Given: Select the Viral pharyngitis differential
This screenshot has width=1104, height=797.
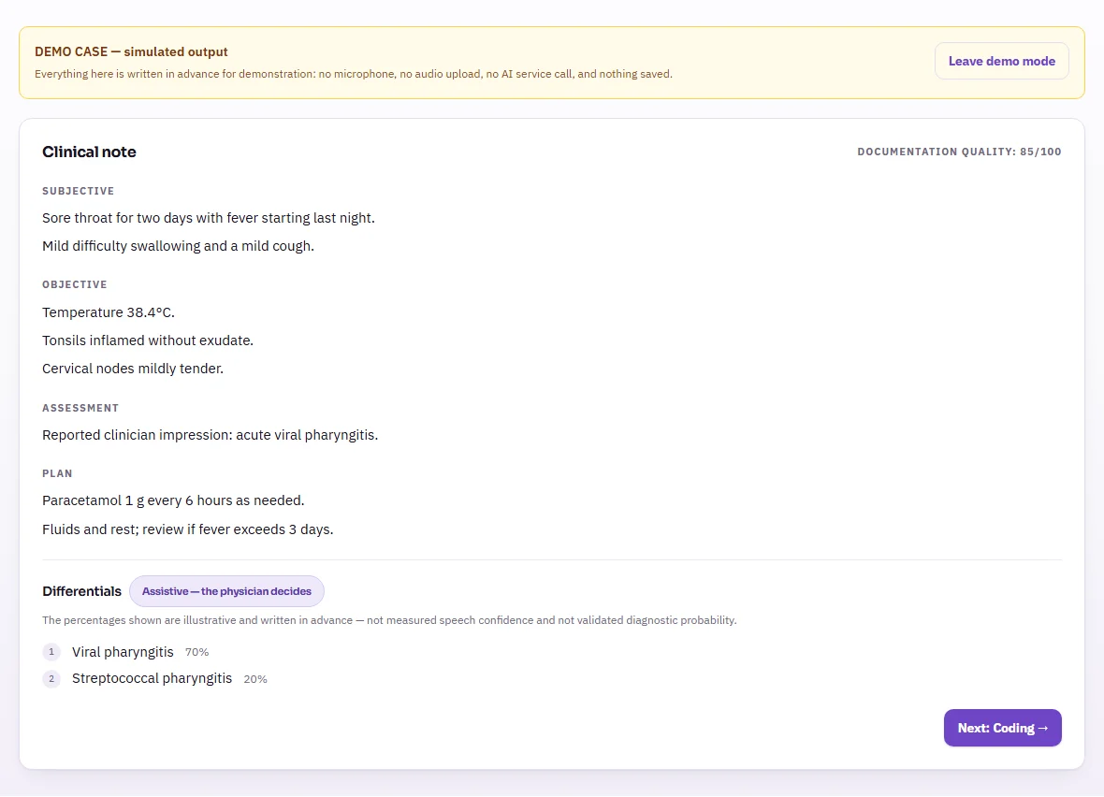Looking at the screenshot, I should coord(123,652).
